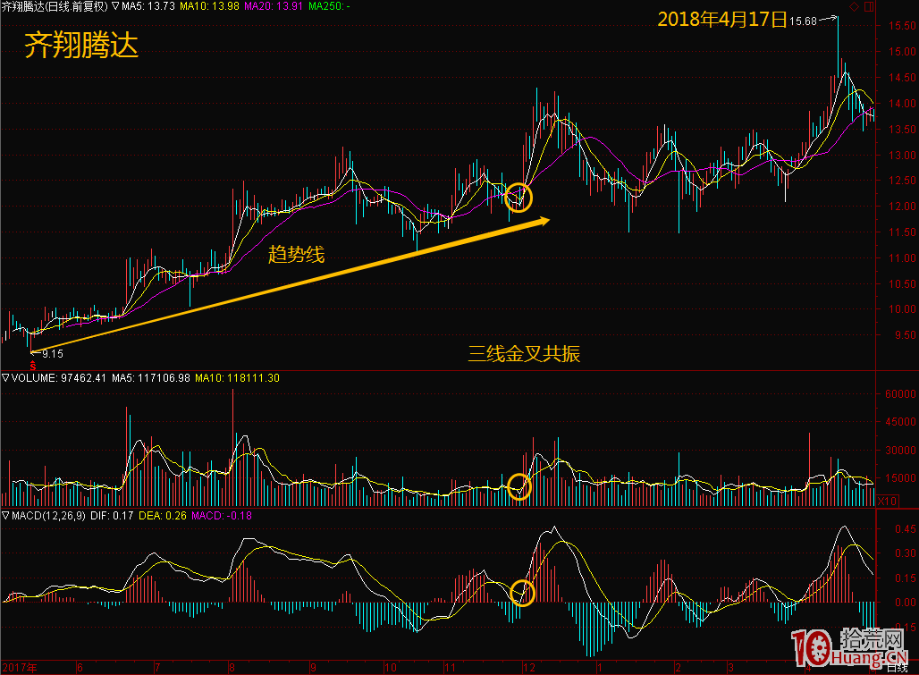Click the 15.50 price axis label

pos(902,26)
